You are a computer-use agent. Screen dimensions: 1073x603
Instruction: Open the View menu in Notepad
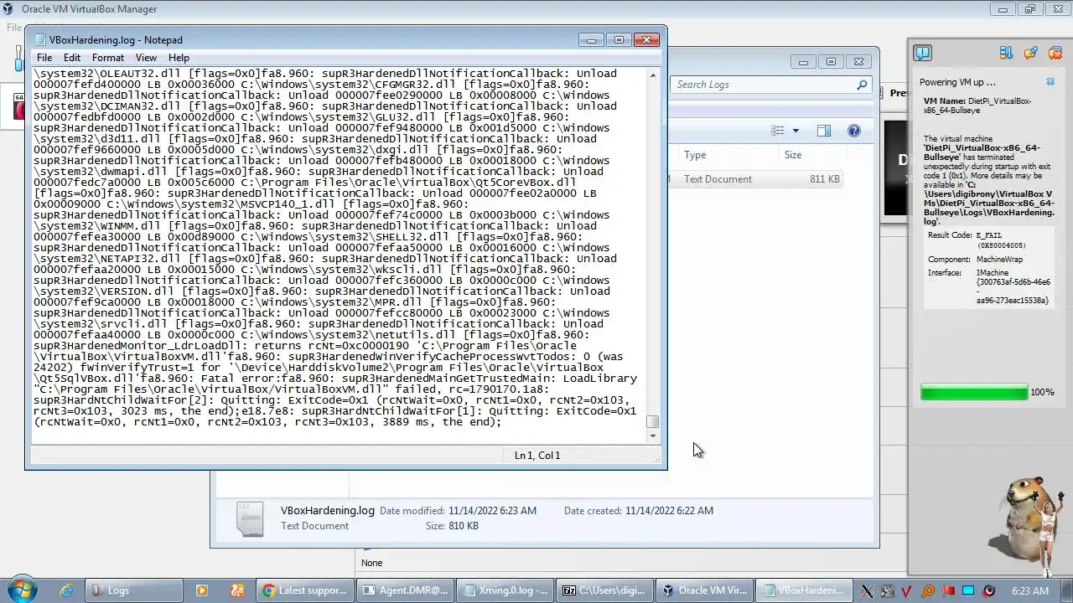[146, 58]
